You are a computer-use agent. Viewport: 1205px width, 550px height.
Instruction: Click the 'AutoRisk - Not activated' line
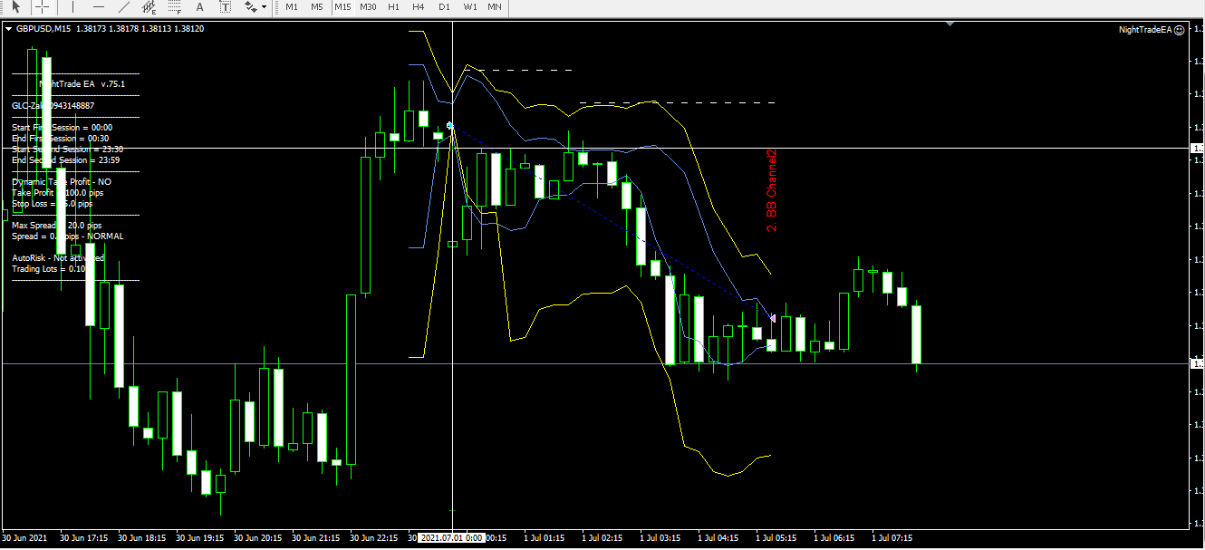58,258
